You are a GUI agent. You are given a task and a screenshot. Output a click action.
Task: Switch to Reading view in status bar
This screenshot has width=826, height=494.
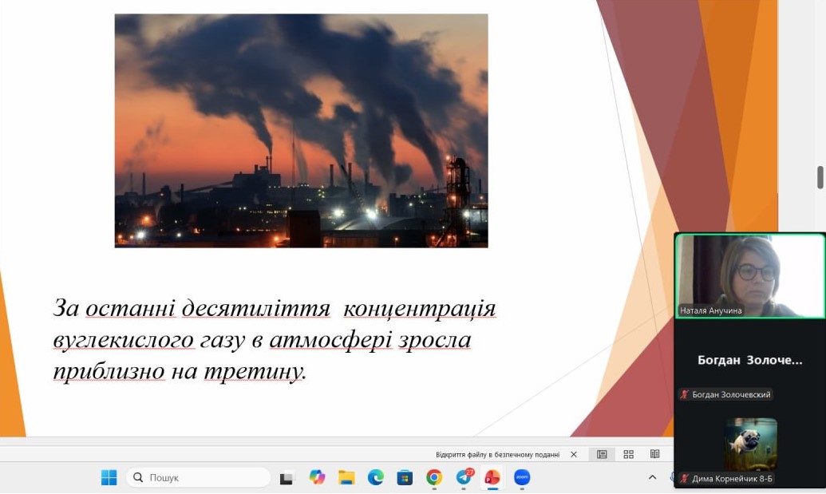coord(655,454)
